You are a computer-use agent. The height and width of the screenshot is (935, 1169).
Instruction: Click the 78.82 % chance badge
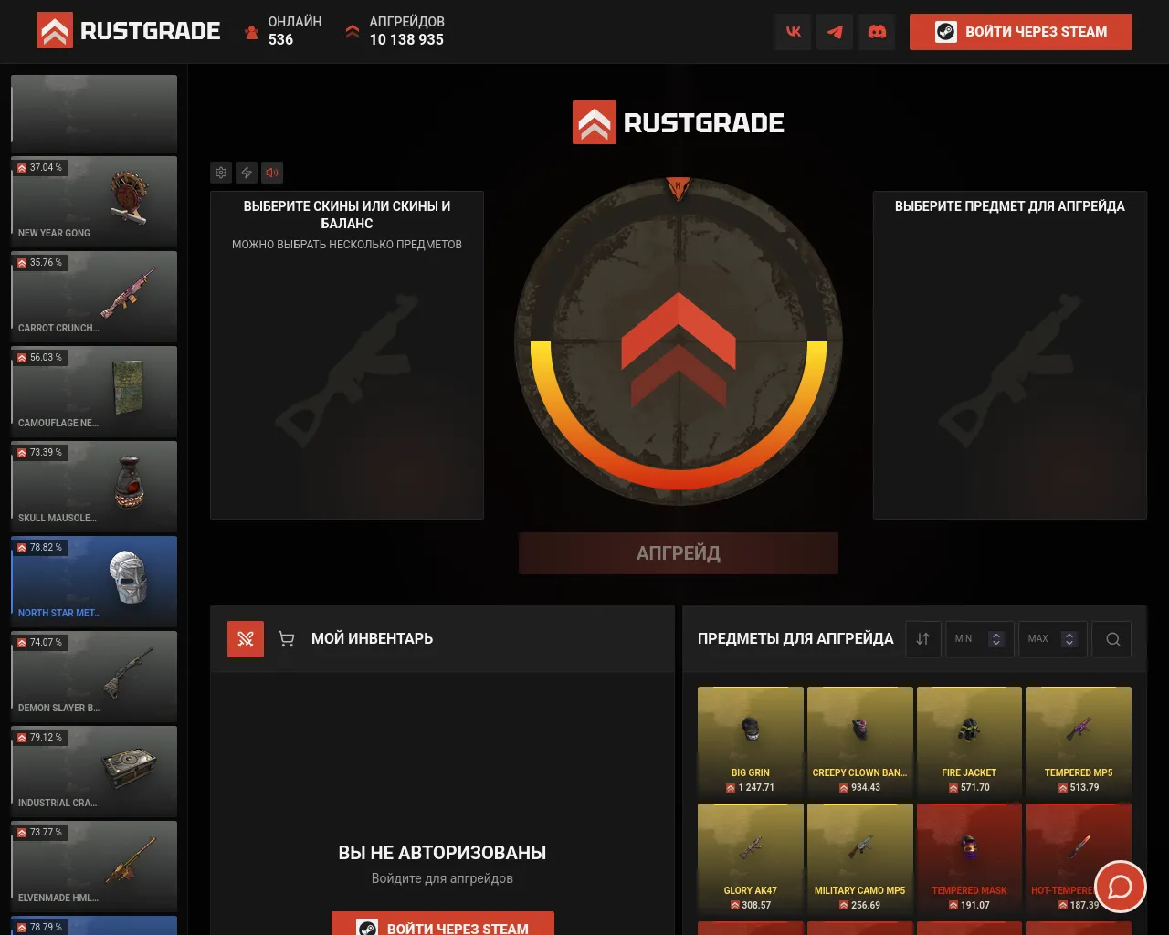(39, 548)
